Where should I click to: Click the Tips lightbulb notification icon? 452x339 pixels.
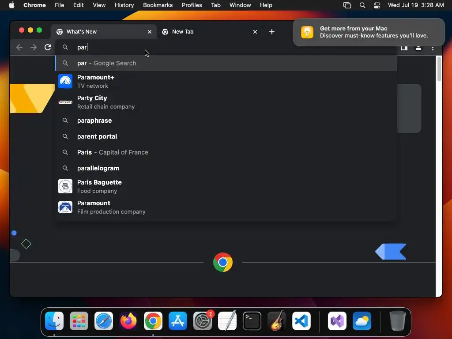pyautogui.click(x=307, y=32)
